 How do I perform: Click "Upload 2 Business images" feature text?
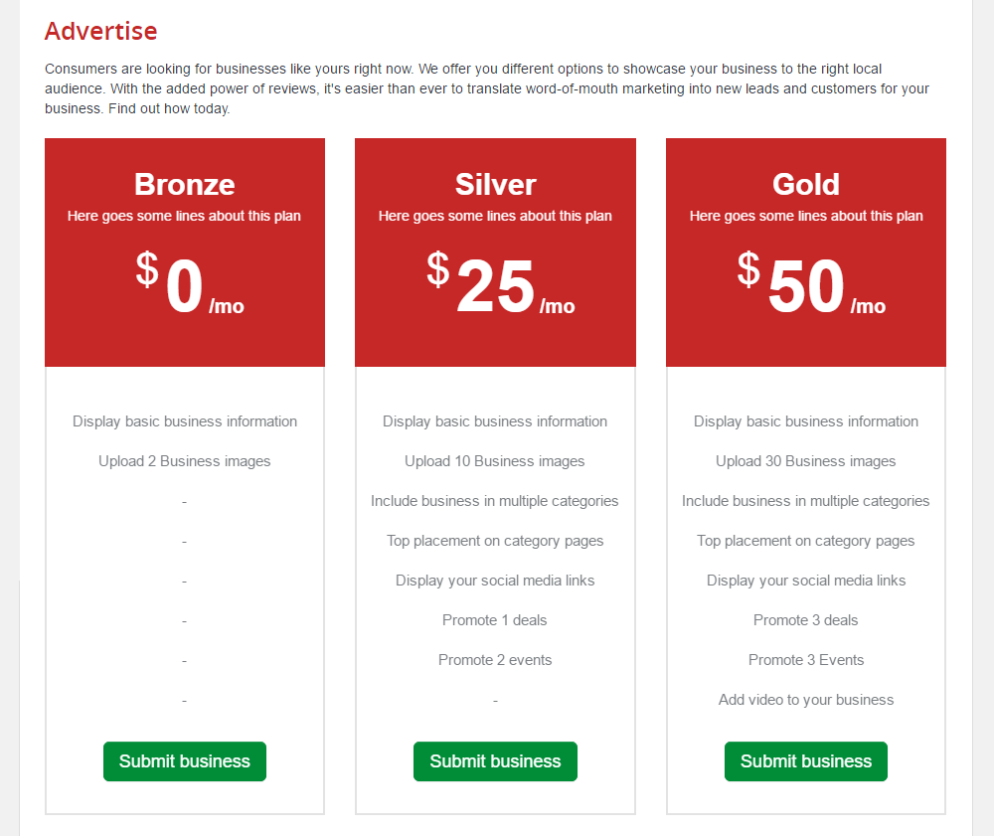pyautogui.click(x=185, y=461)
